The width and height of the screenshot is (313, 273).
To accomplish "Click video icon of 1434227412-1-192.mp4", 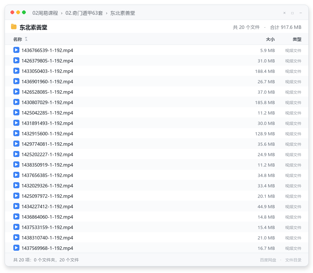I will tap(16, 206).
